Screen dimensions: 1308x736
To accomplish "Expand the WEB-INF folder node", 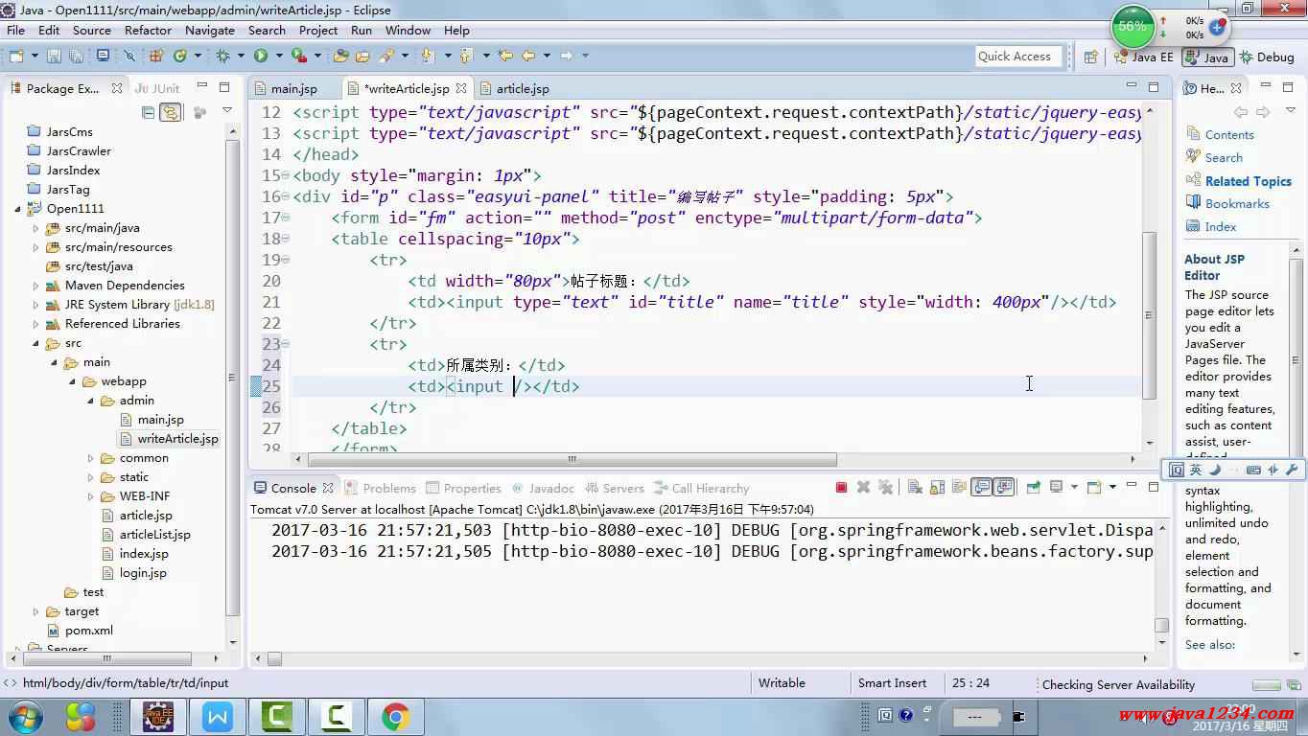I will coord(91,496).
